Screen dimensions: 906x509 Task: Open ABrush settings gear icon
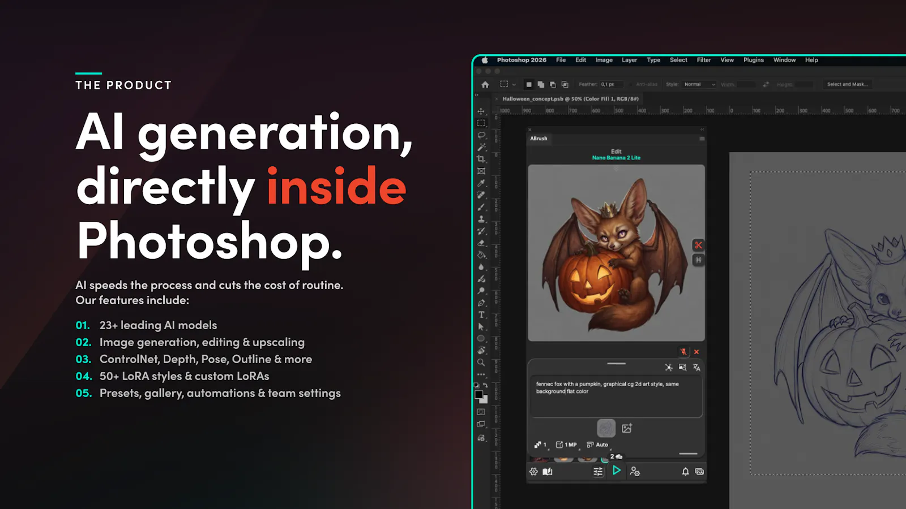(533, 471)
